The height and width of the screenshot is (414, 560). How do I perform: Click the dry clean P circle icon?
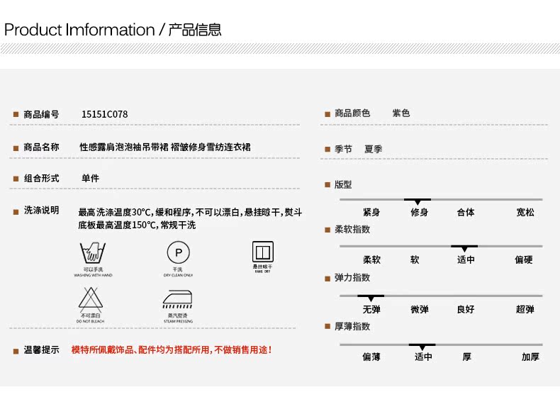(x=178, y=252)
